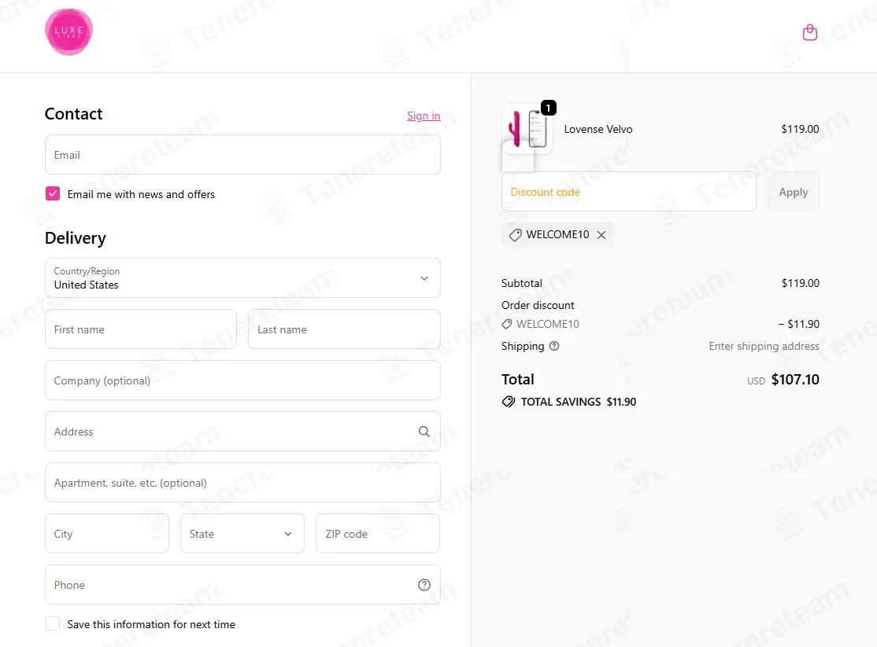Expand the State dropdown
877x647 pixels.
pyautogui.click(x=242, y=534)
